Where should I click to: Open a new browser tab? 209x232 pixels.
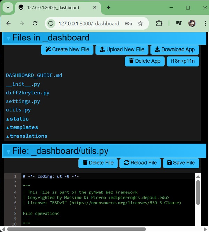[x=109, y=7]
